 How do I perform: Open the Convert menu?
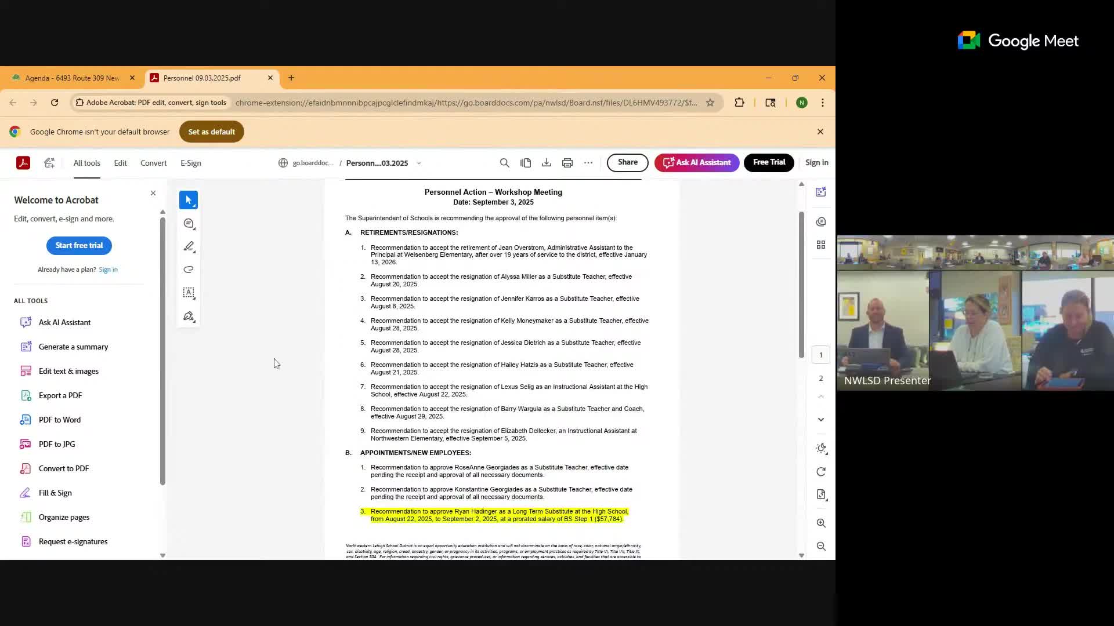pyautogui.click(x=153, y=163)
